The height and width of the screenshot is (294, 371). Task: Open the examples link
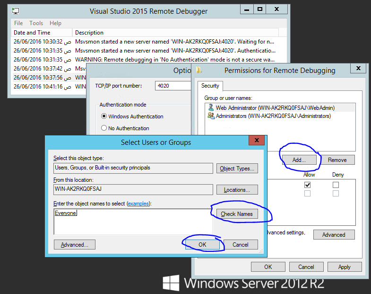click(138, 204)
